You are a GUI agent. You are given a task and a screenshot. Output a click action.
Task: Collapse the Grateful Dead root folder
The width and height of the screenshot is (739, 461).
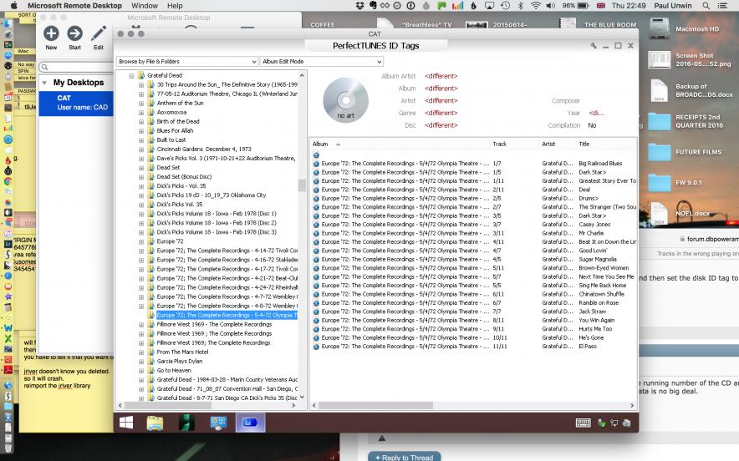131,76
